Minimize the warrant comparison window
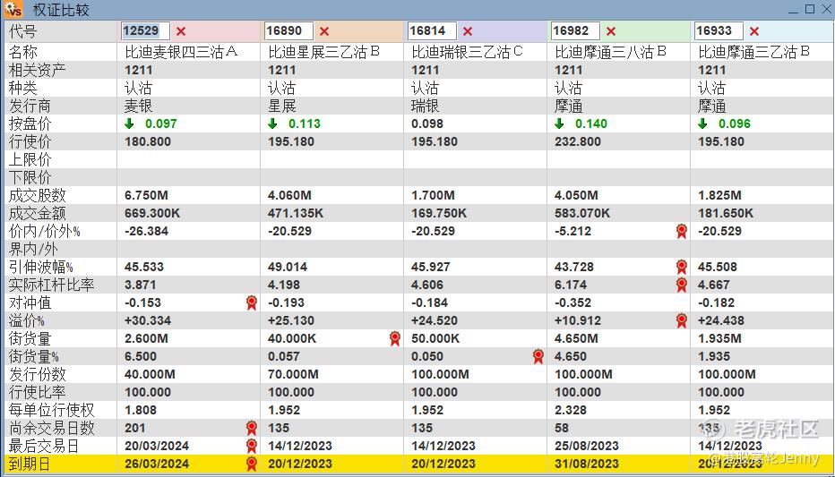 794,10
